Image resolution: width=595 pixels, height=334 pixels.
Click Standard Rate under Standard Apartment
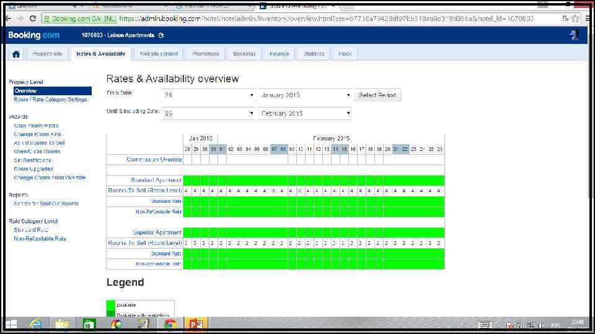coord(166,202)
